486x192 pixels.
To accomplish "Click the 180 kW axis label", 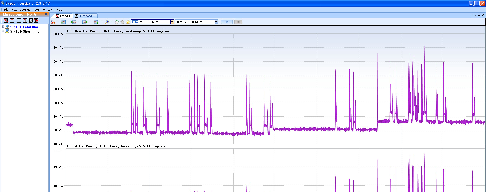I will (x=58, y=186).
